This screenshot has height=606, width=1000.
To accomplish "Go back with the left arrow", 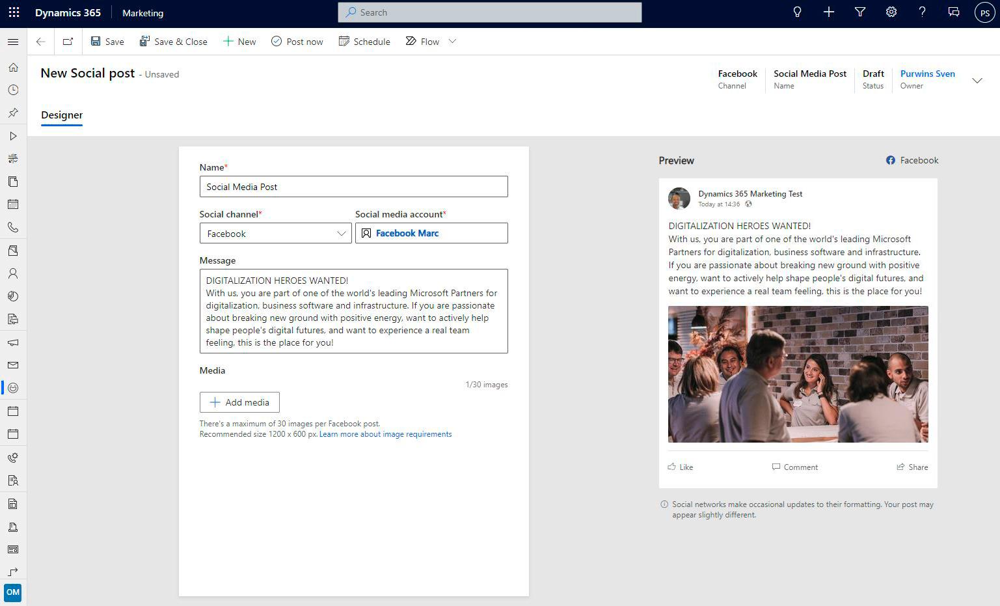I will pos(41,42).
